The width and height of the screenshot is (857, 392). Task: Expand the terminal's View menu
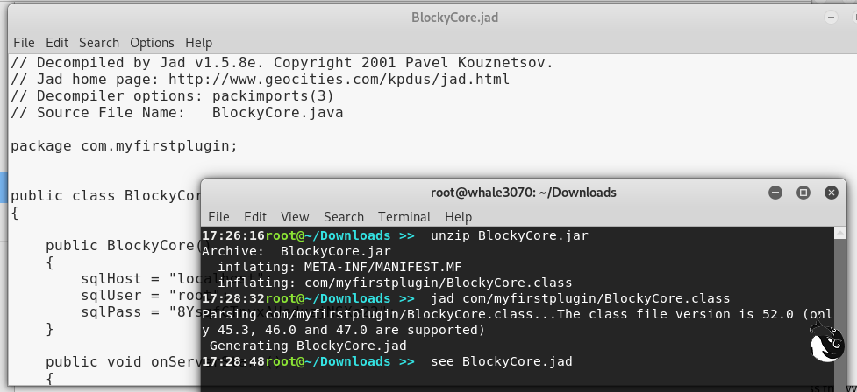click(295, 217)
